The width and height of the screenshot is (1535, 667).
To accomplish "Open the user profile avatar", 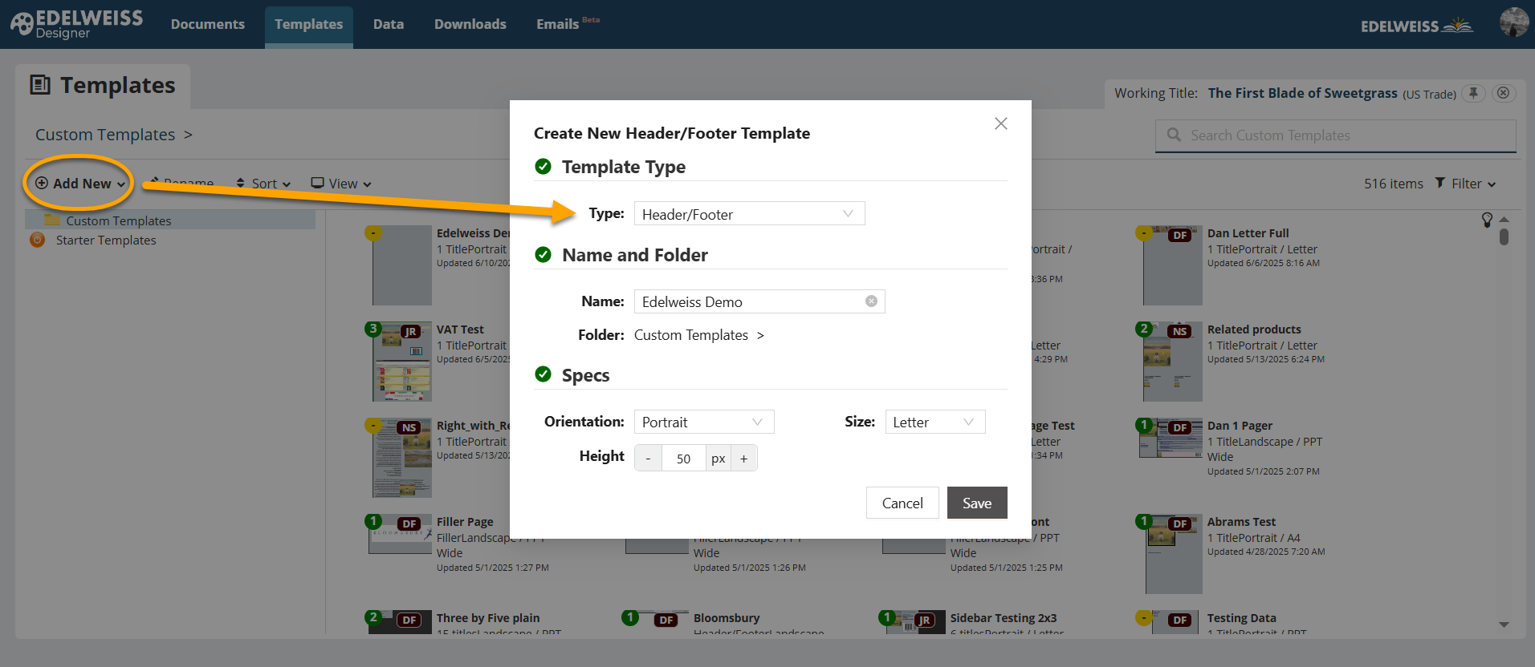I will pyautogui.click(x=1514, y=22).
